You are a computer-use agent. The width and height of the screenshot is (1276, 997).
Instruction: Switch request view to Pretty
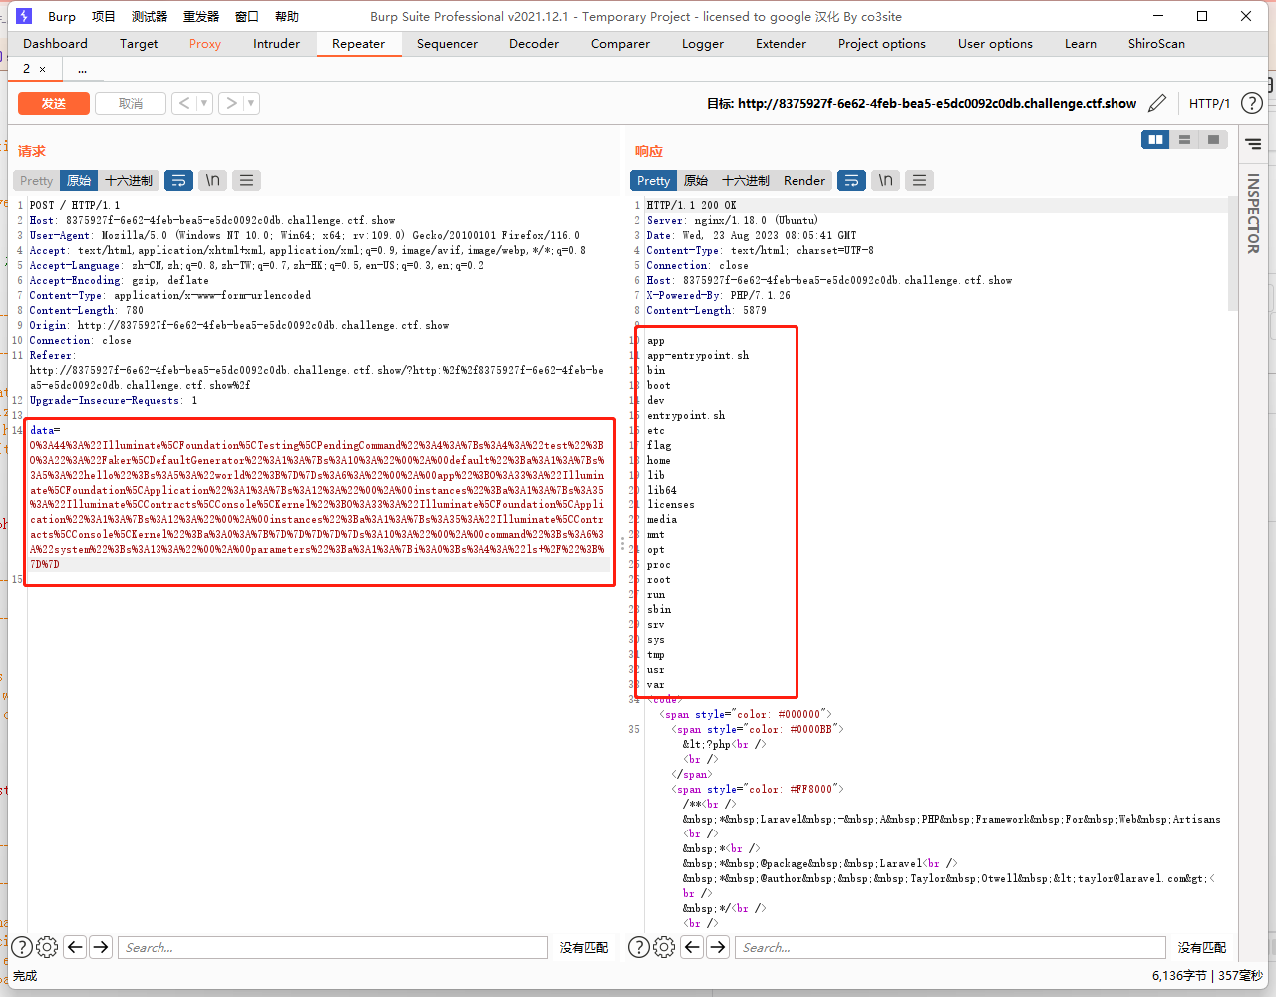tap(36, 180)
